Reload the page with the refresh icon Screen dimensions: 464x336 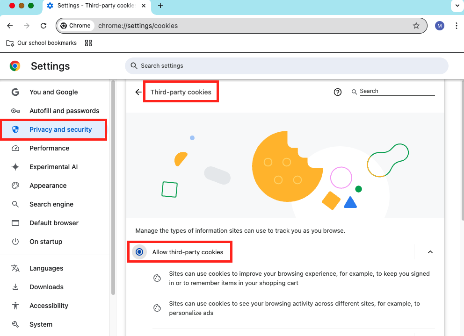pyautogui.click(x=43, y=26)
